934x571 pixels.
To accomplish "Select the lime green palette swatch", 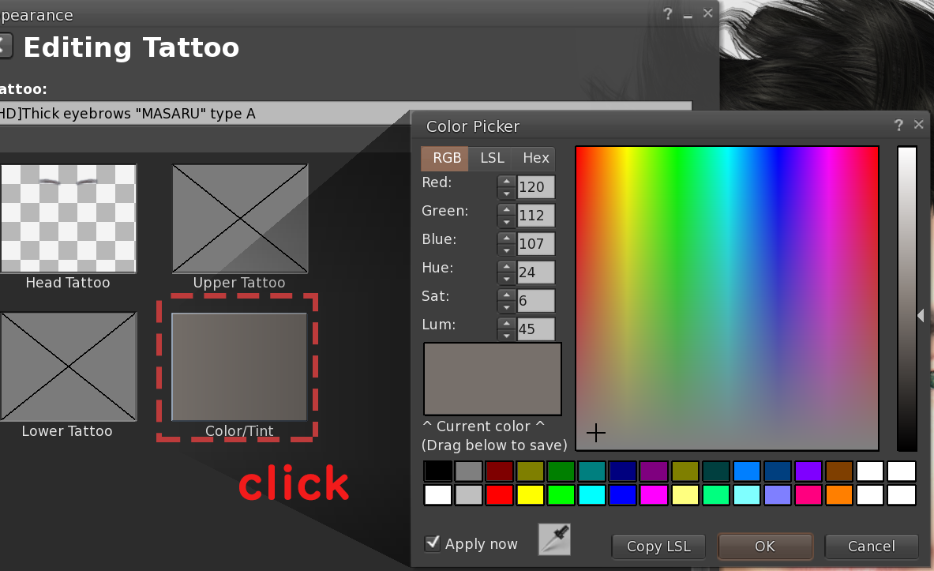I will pyautogui.click(x=561, y=494).
